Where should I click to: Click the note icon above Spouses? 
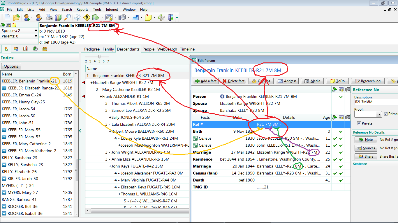[x=3, y=25]
